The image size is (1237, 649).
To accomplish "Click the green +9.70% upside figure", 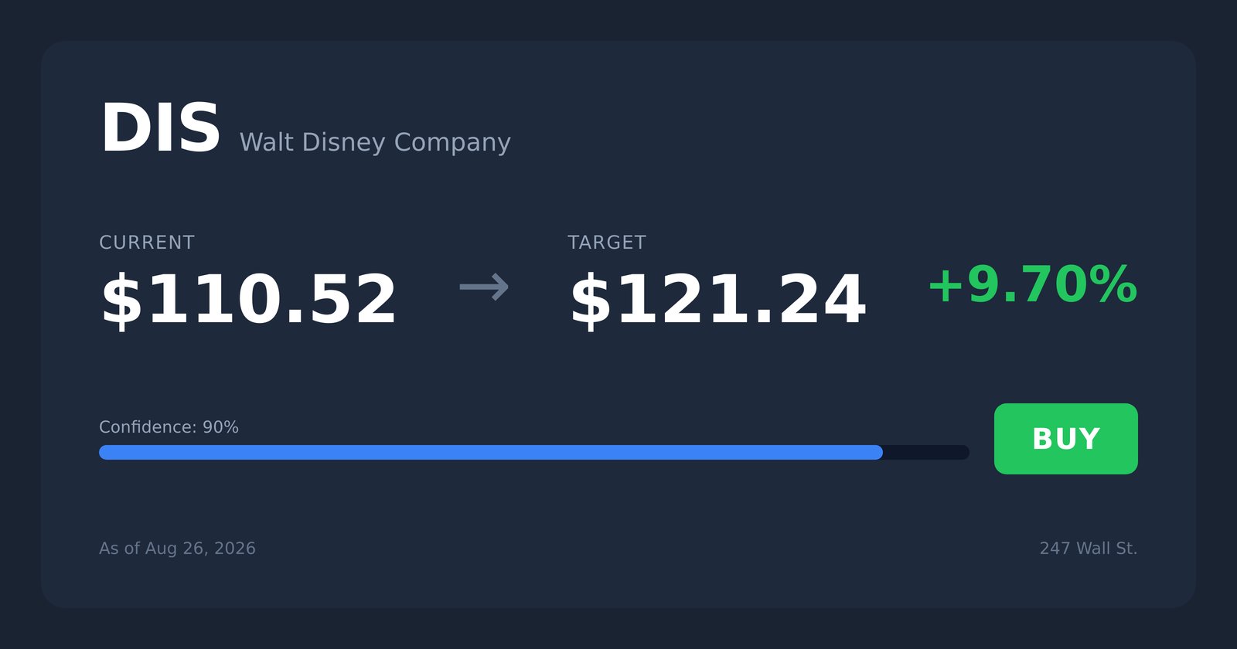I will [1032, 285].
